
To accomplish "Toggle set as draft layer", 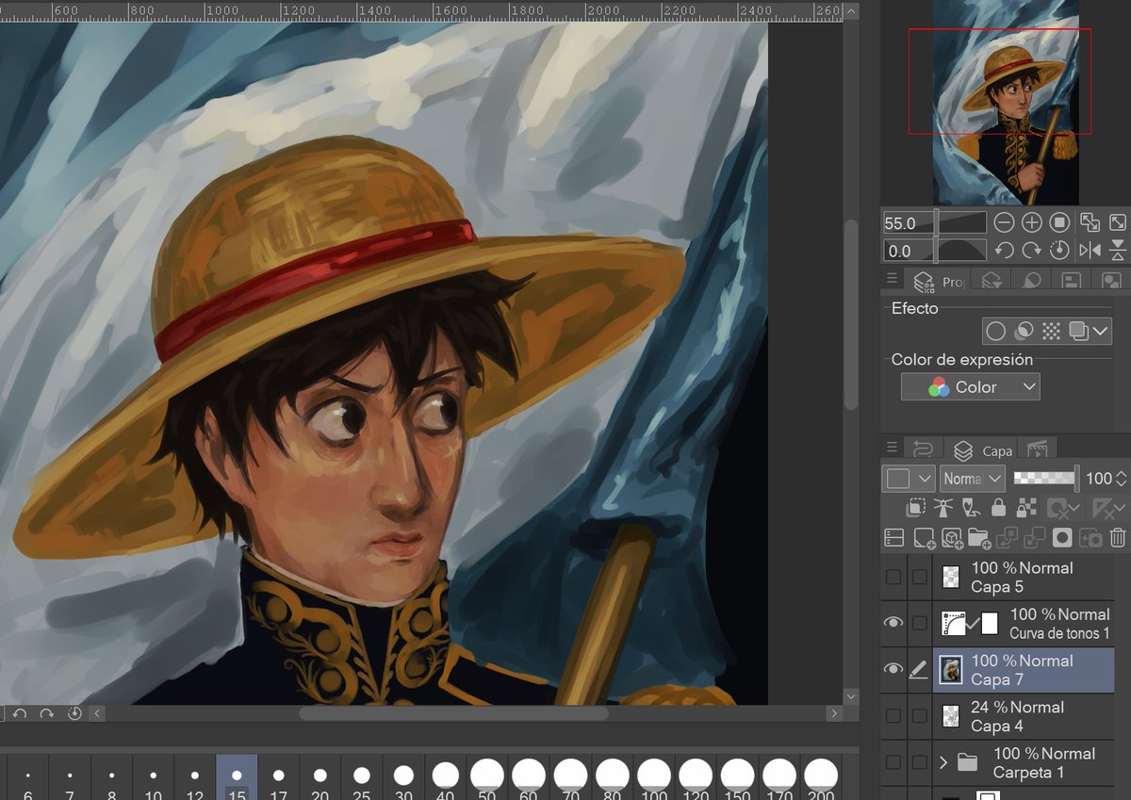I will coord(971,509).
